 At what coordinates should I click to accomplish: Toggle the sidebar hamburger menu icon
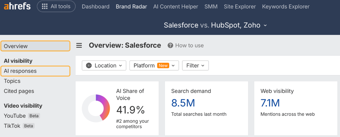click(79, 46)
